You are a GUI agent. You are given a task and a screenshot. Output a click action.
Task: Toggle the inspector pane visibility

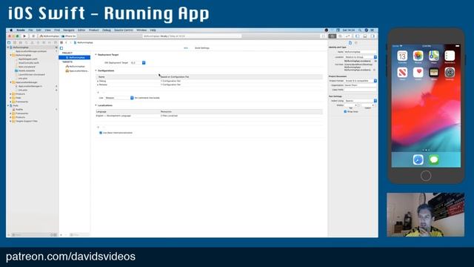coord(373,36)
